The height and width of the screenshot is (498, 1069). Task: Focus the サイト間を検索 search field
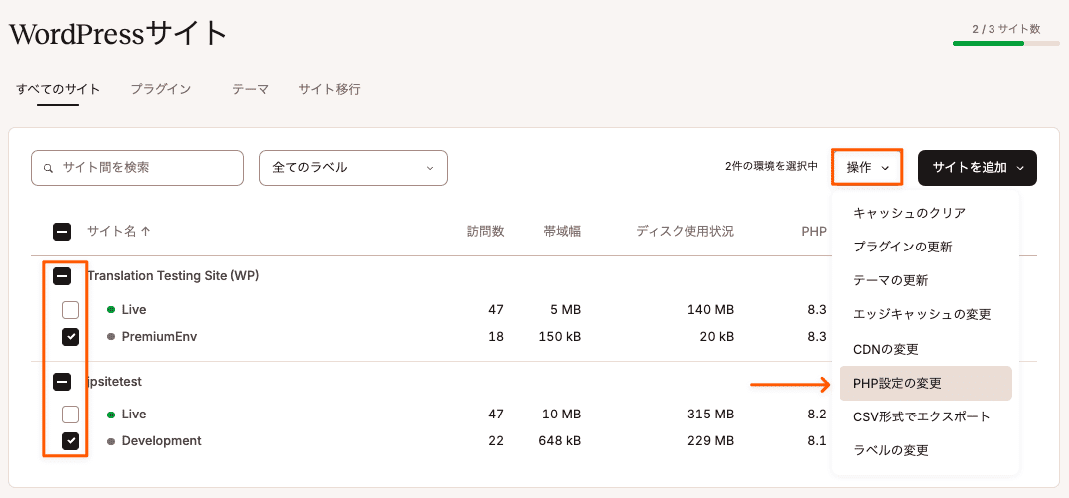click(137, 168)
